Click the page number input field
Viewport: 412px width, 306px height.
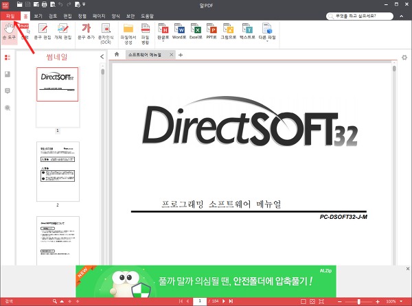[x=200, y=301]
